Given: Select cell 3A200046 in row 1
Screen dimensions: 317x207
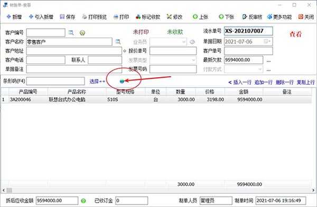Looking at the screenshot, I should tap(28, 100).
